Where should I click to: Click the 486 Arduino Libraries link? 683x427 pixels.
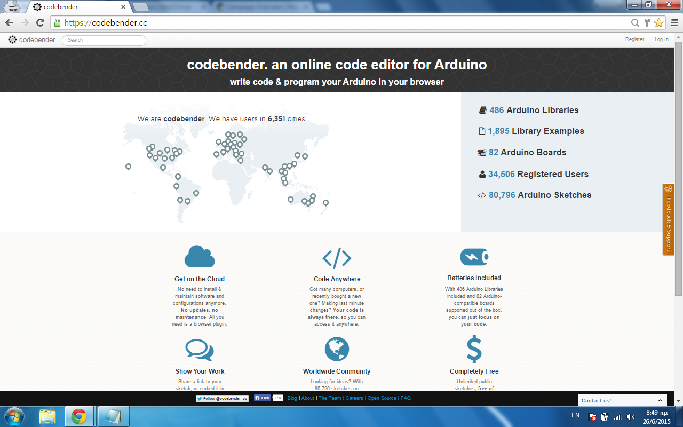pyautogui.click(x=534, y=110)
